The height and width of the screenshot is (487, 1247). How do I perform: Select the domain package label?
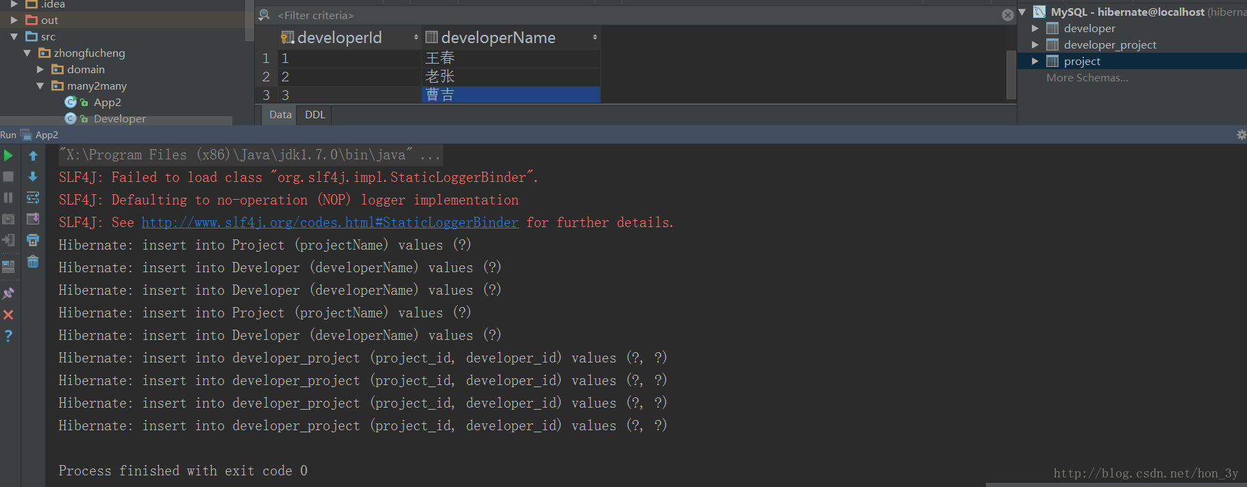pos(86,69)
